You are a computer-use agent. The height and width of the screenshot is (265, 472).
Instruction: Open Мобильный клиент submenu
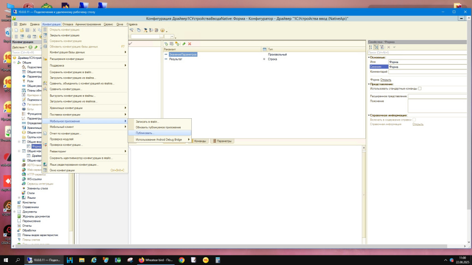85,127
